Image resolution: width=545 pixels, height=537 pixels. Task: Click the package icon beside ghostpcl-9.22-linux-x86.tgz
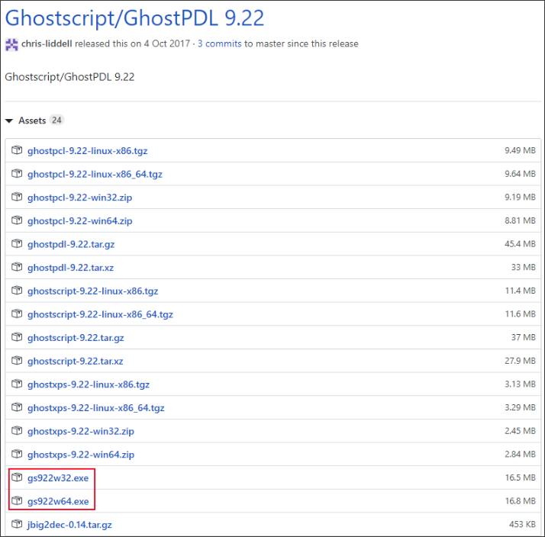(17, 150)
